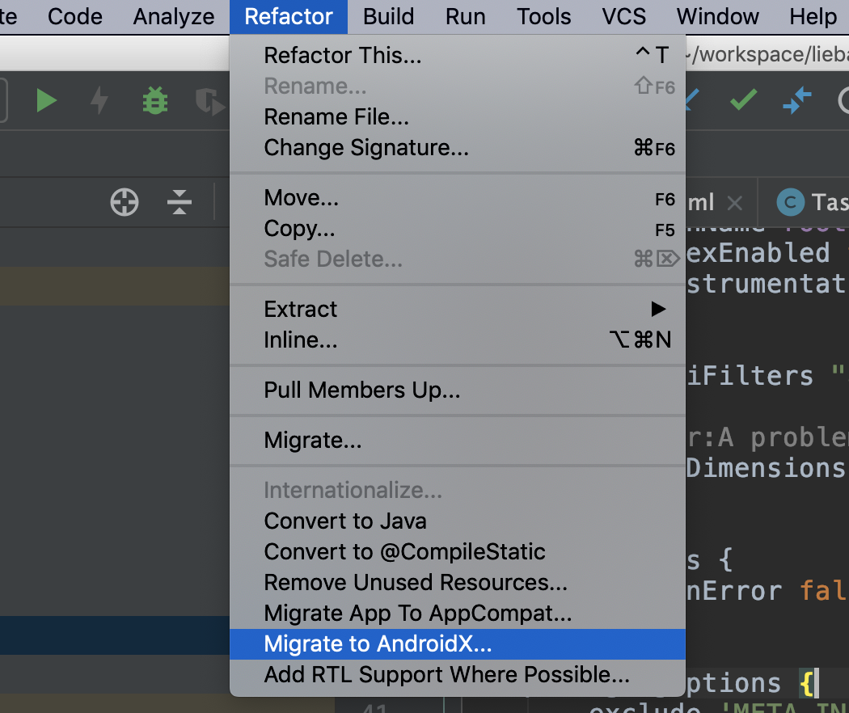The height and width of the screenshot is (713, 849).
Task: Close the tab ending in 'ml'
Action: (x=734, y=202)
